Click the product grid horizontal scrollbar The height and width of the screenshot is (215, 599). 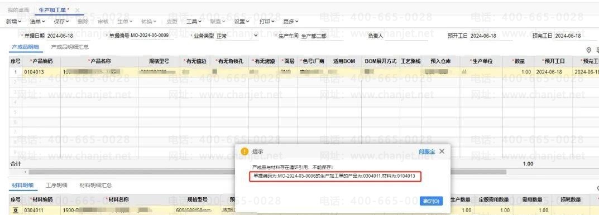[x=267, y=172]
